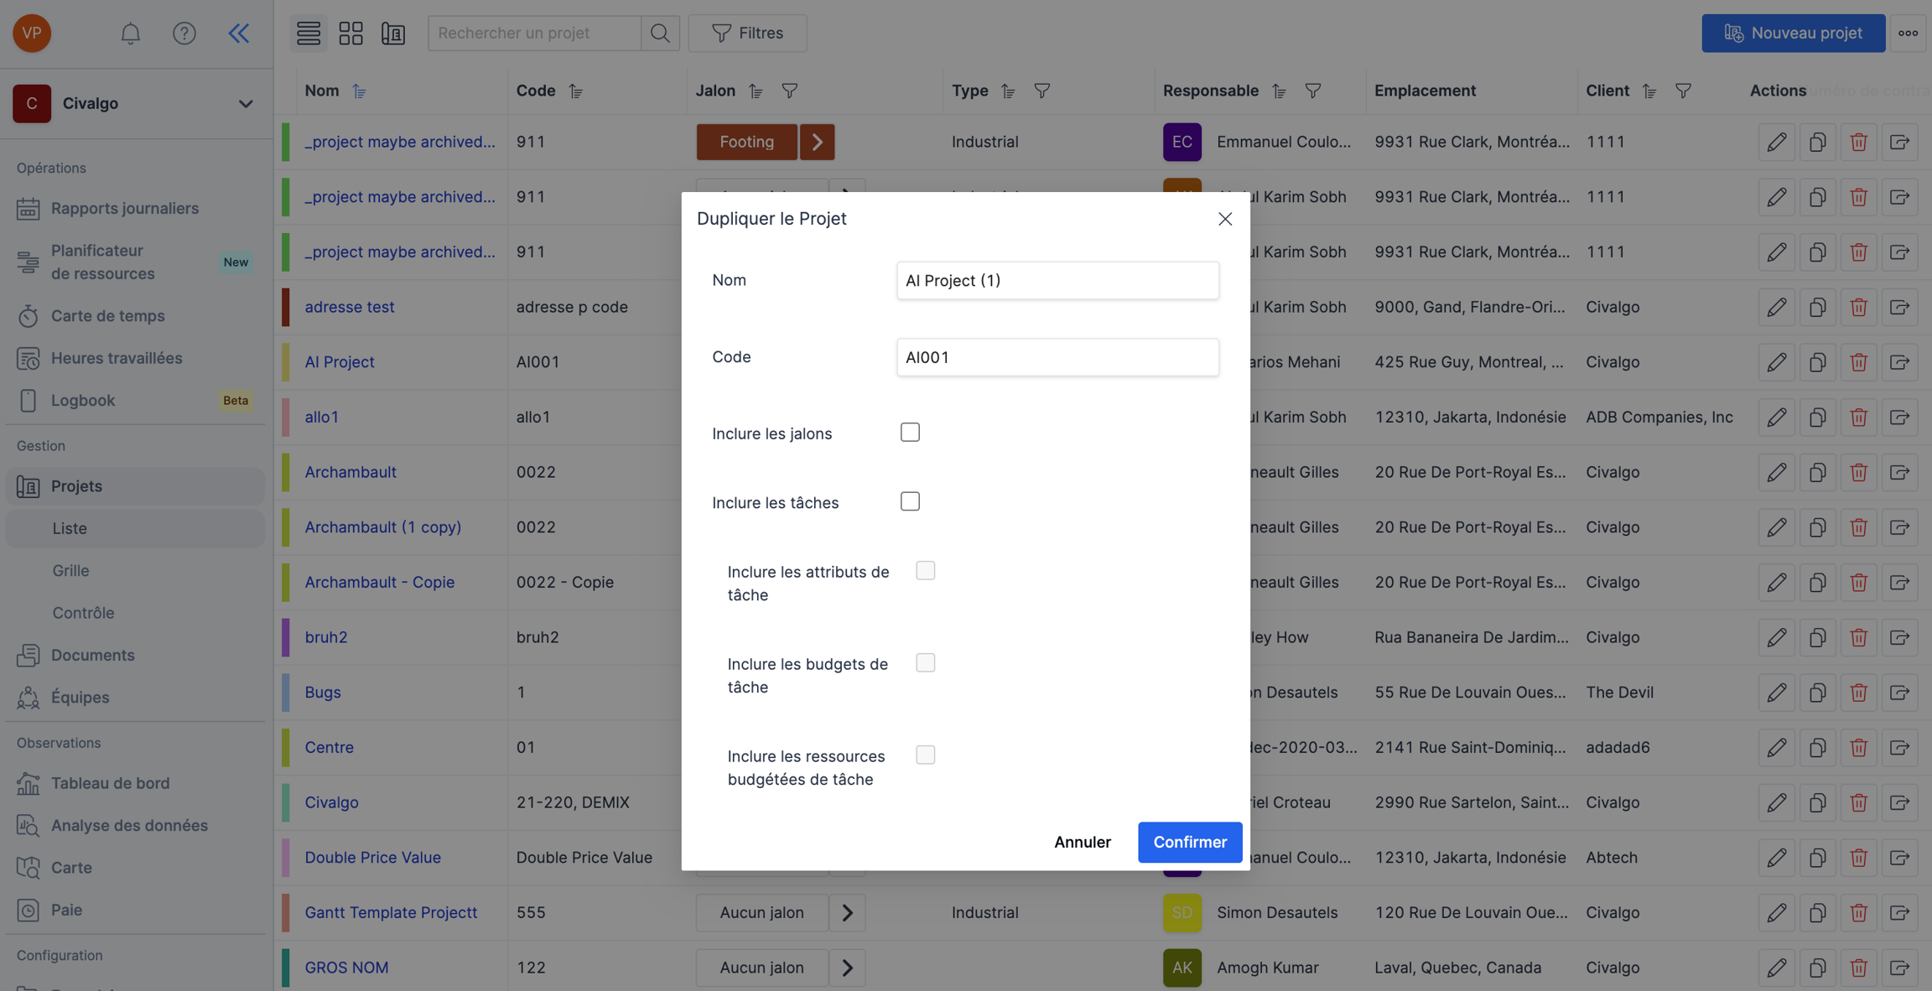Switch to grid view icon
The image size is (1932, 991).
351,34
